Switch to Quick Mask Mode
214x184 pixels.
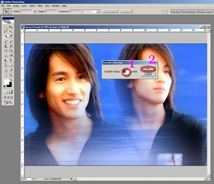click(11, 92)
